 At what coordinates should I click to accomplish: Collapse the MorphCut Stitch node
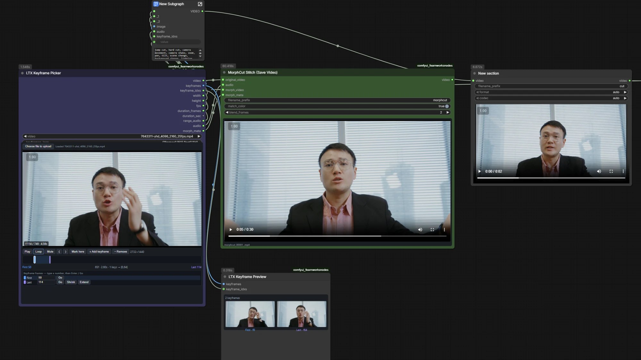click(x=224, y=73)
